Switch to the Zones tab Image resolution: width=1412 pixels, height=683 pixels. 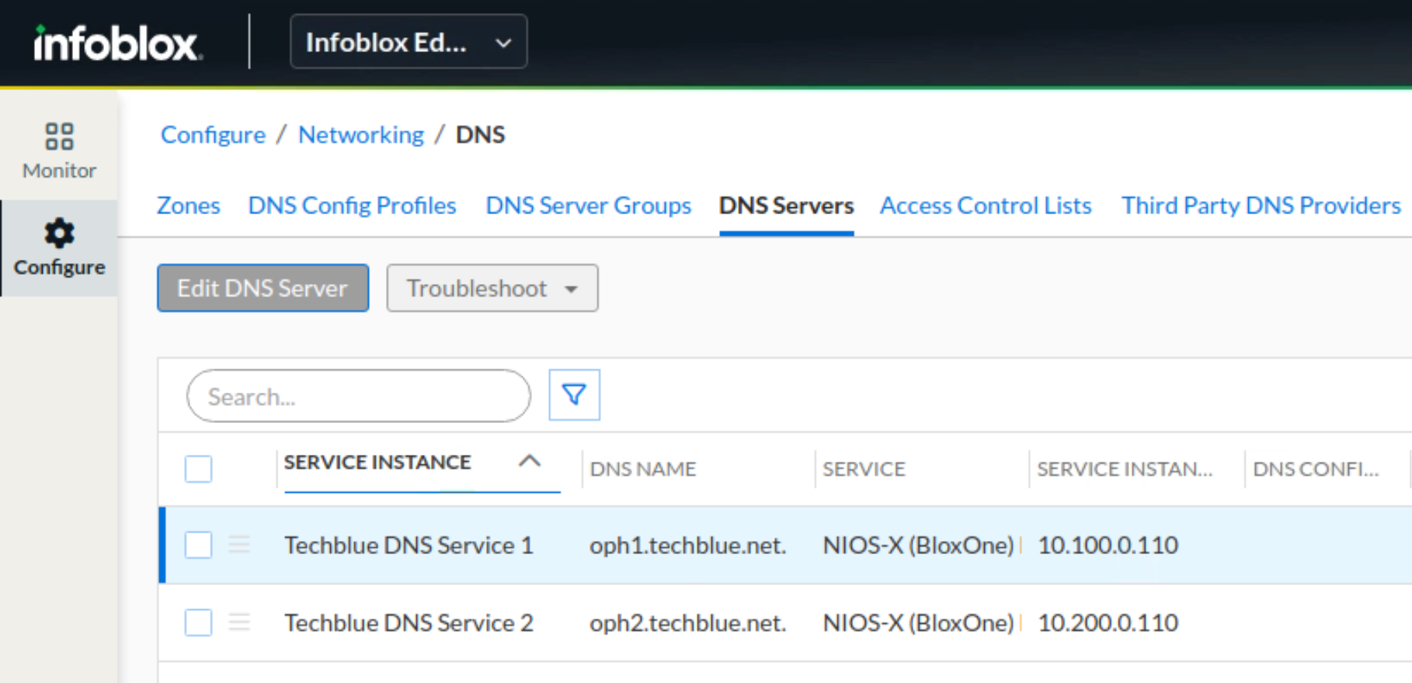189,206
